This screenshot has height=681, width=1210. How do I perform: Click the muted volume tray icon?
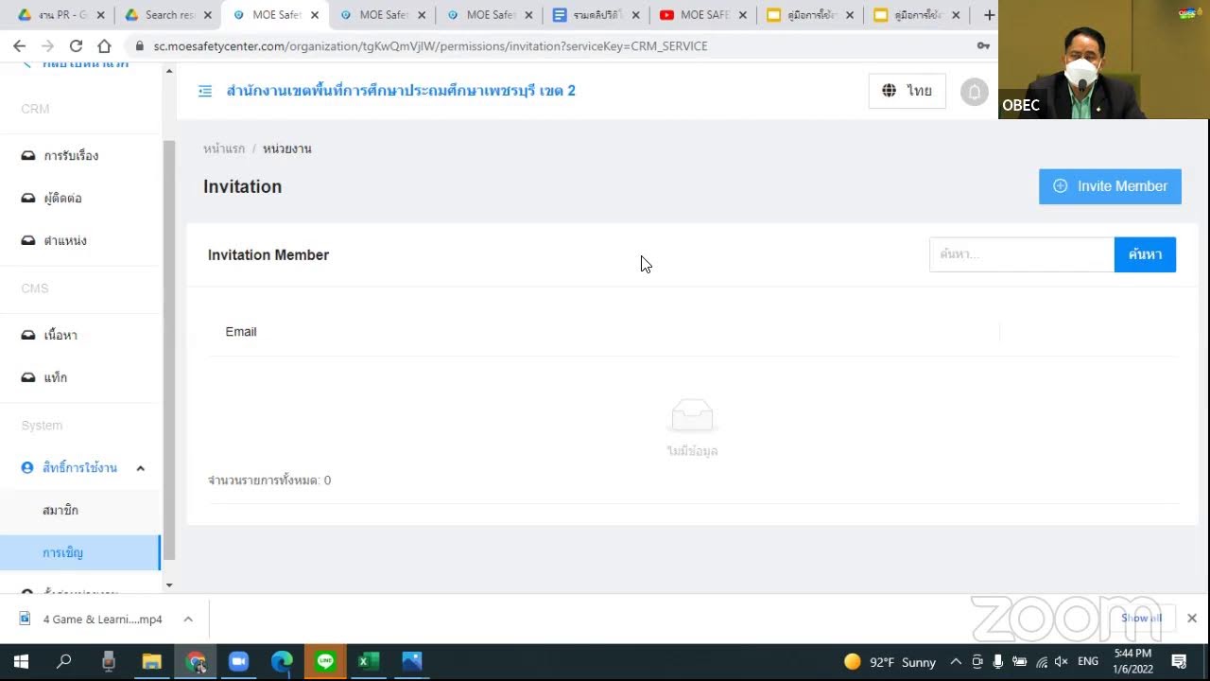1061,662
